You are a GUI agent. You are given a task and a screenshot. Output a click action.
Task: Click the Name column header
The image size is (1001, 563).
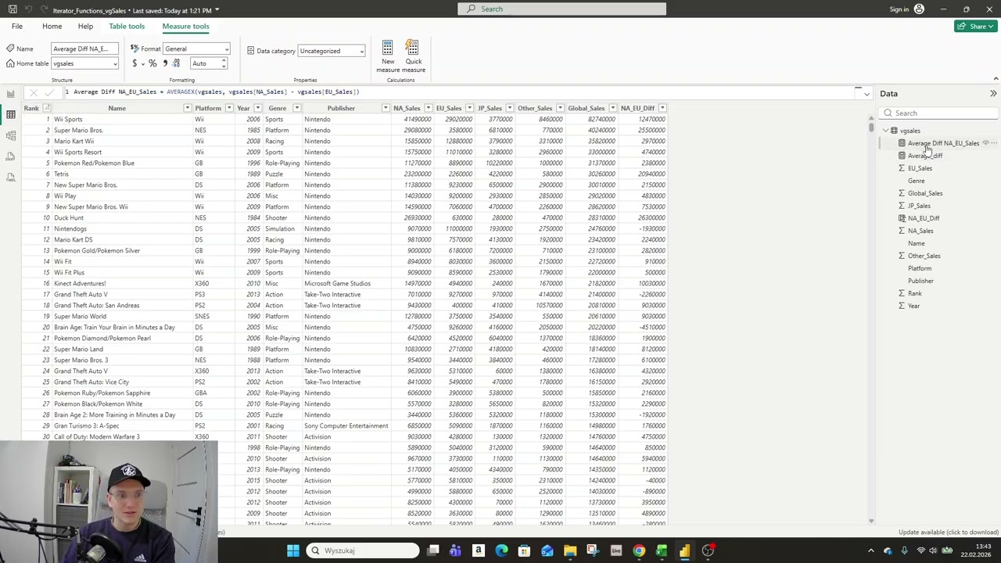coord(117,108)
